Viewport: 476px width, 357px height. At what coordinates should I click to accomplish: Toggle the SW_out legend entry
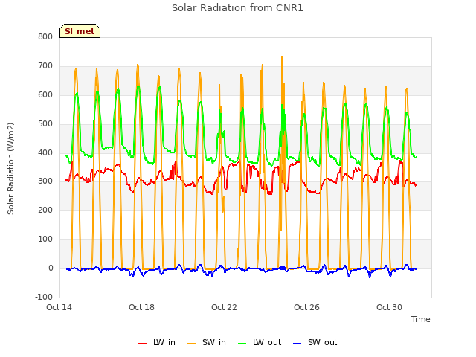point(315,342)
